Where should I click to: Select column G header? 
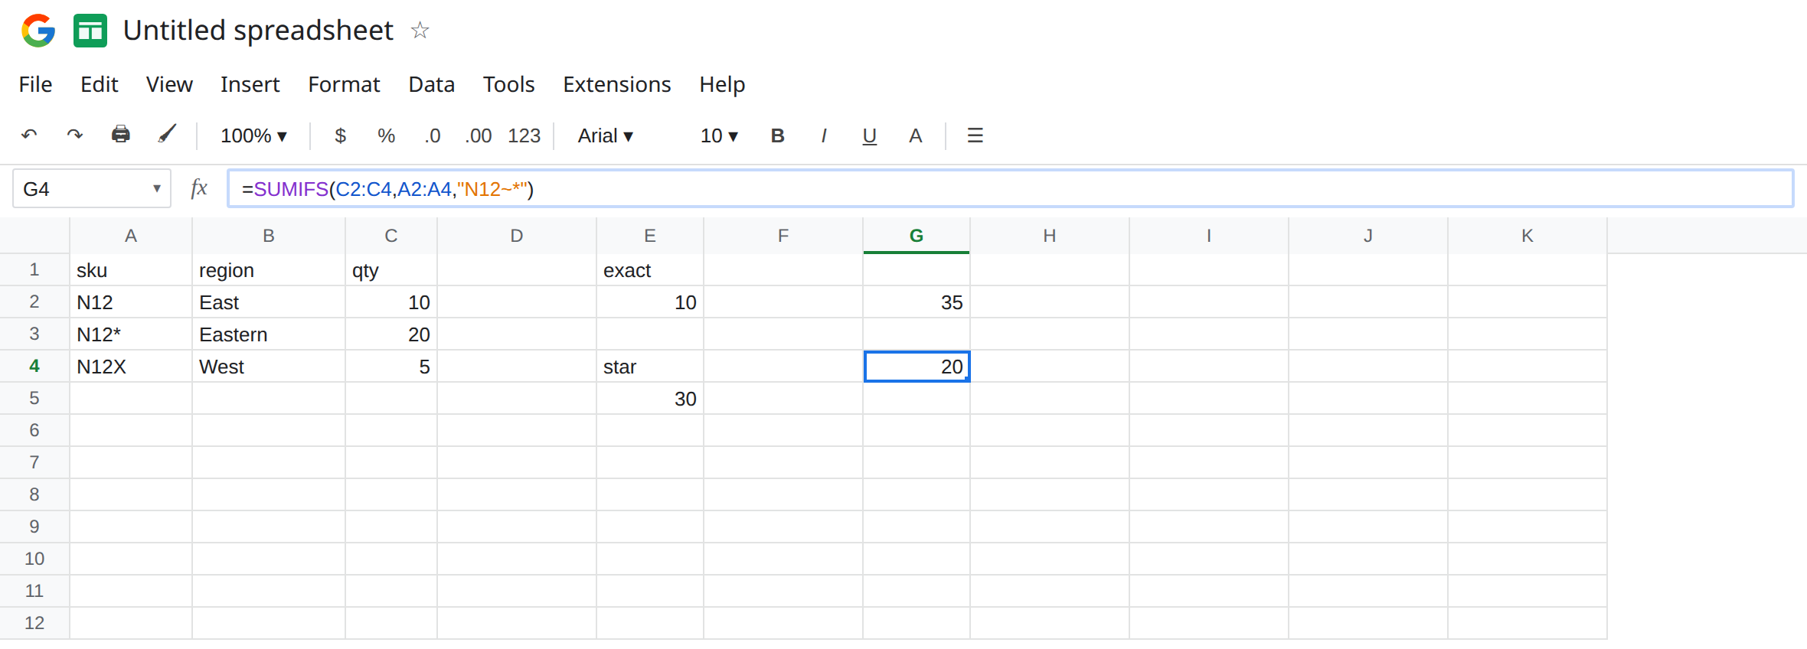(x=917, y=236)
